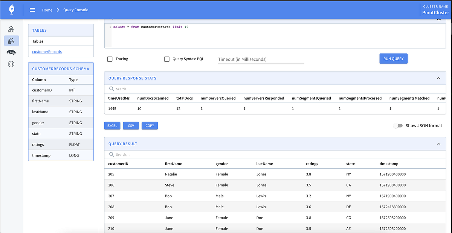Click the chevron above the query editor

point(439,20)
